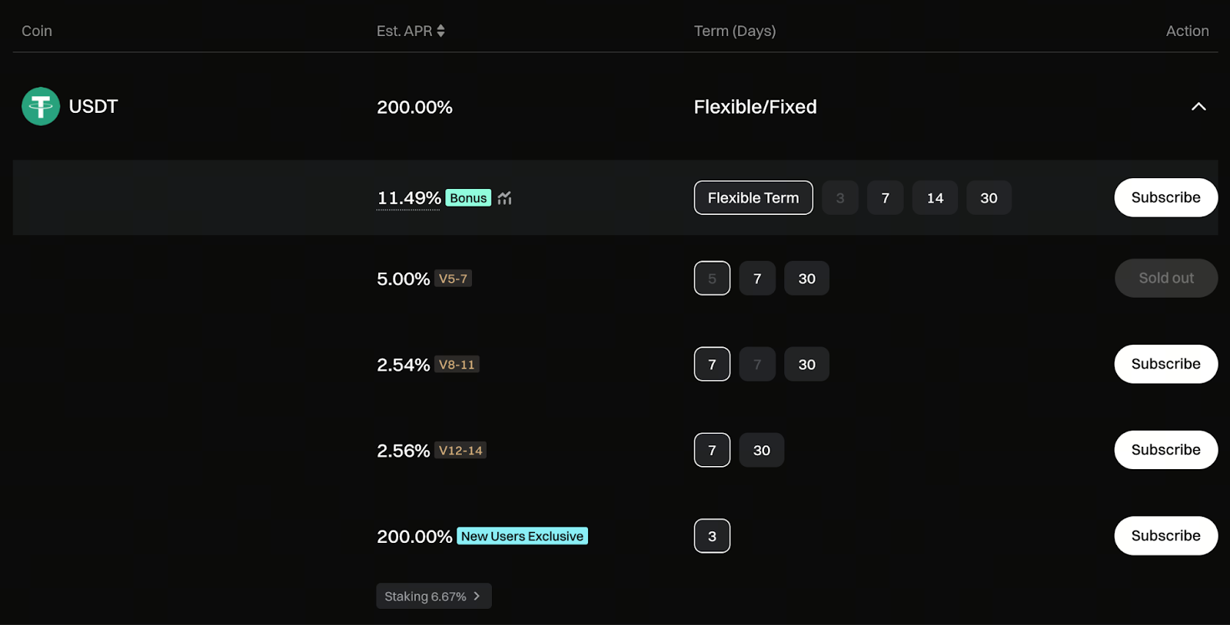Select 30-day term for V5-7 tier
This screenshot has height=625, width=1230.
806,279
